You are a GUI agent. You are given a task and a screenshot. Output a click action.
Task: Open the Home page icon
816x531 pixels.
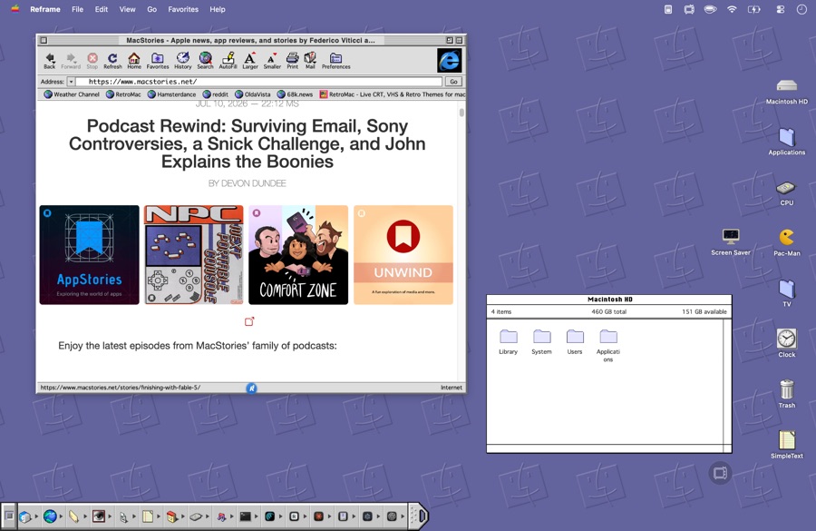click(x=134, y=61)
